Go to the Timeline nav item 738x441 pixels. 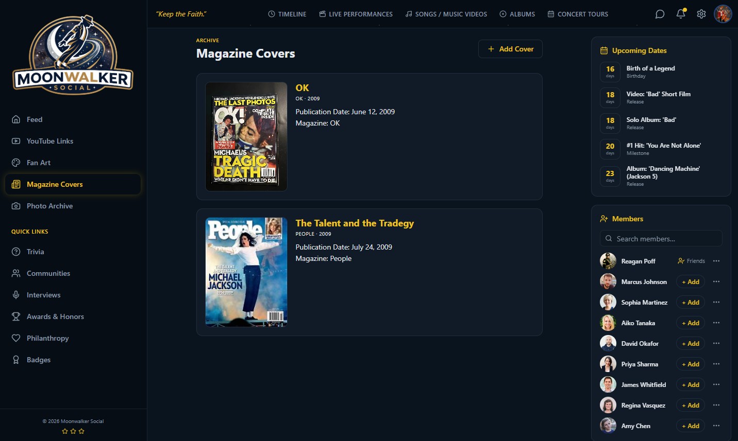click(x=287, y=14)
